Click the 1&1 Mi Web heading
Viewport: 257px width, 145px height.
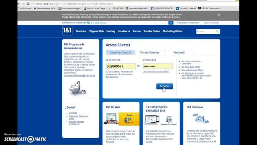pos(113,107)
